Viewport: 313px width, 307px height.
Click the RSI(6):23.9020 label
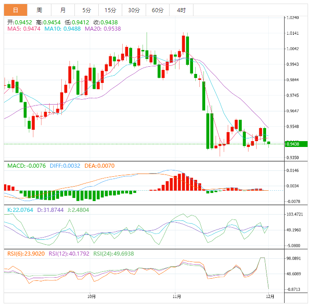26,254
